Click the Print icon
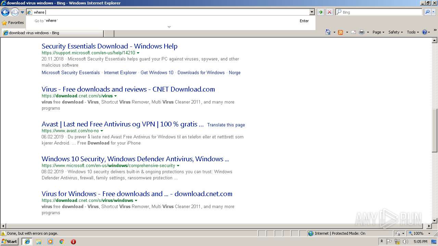Screen dimensions: 438x246 (x=362, y=32)
